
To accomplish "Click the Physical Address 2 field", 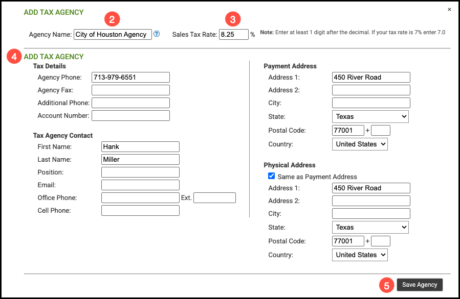I will tap(371, 201).
